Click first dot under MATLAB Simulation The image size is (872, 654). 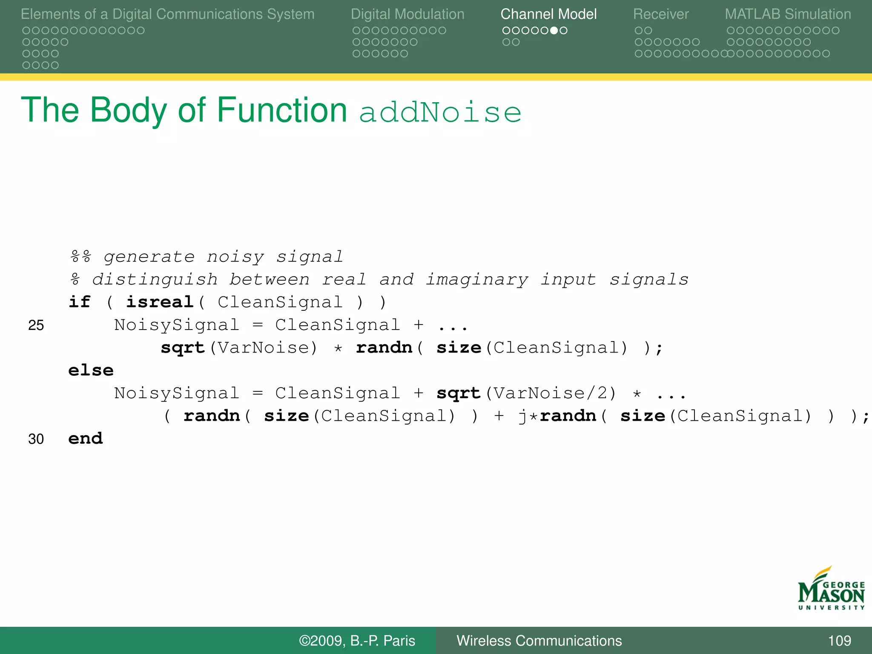coord(731,31)
